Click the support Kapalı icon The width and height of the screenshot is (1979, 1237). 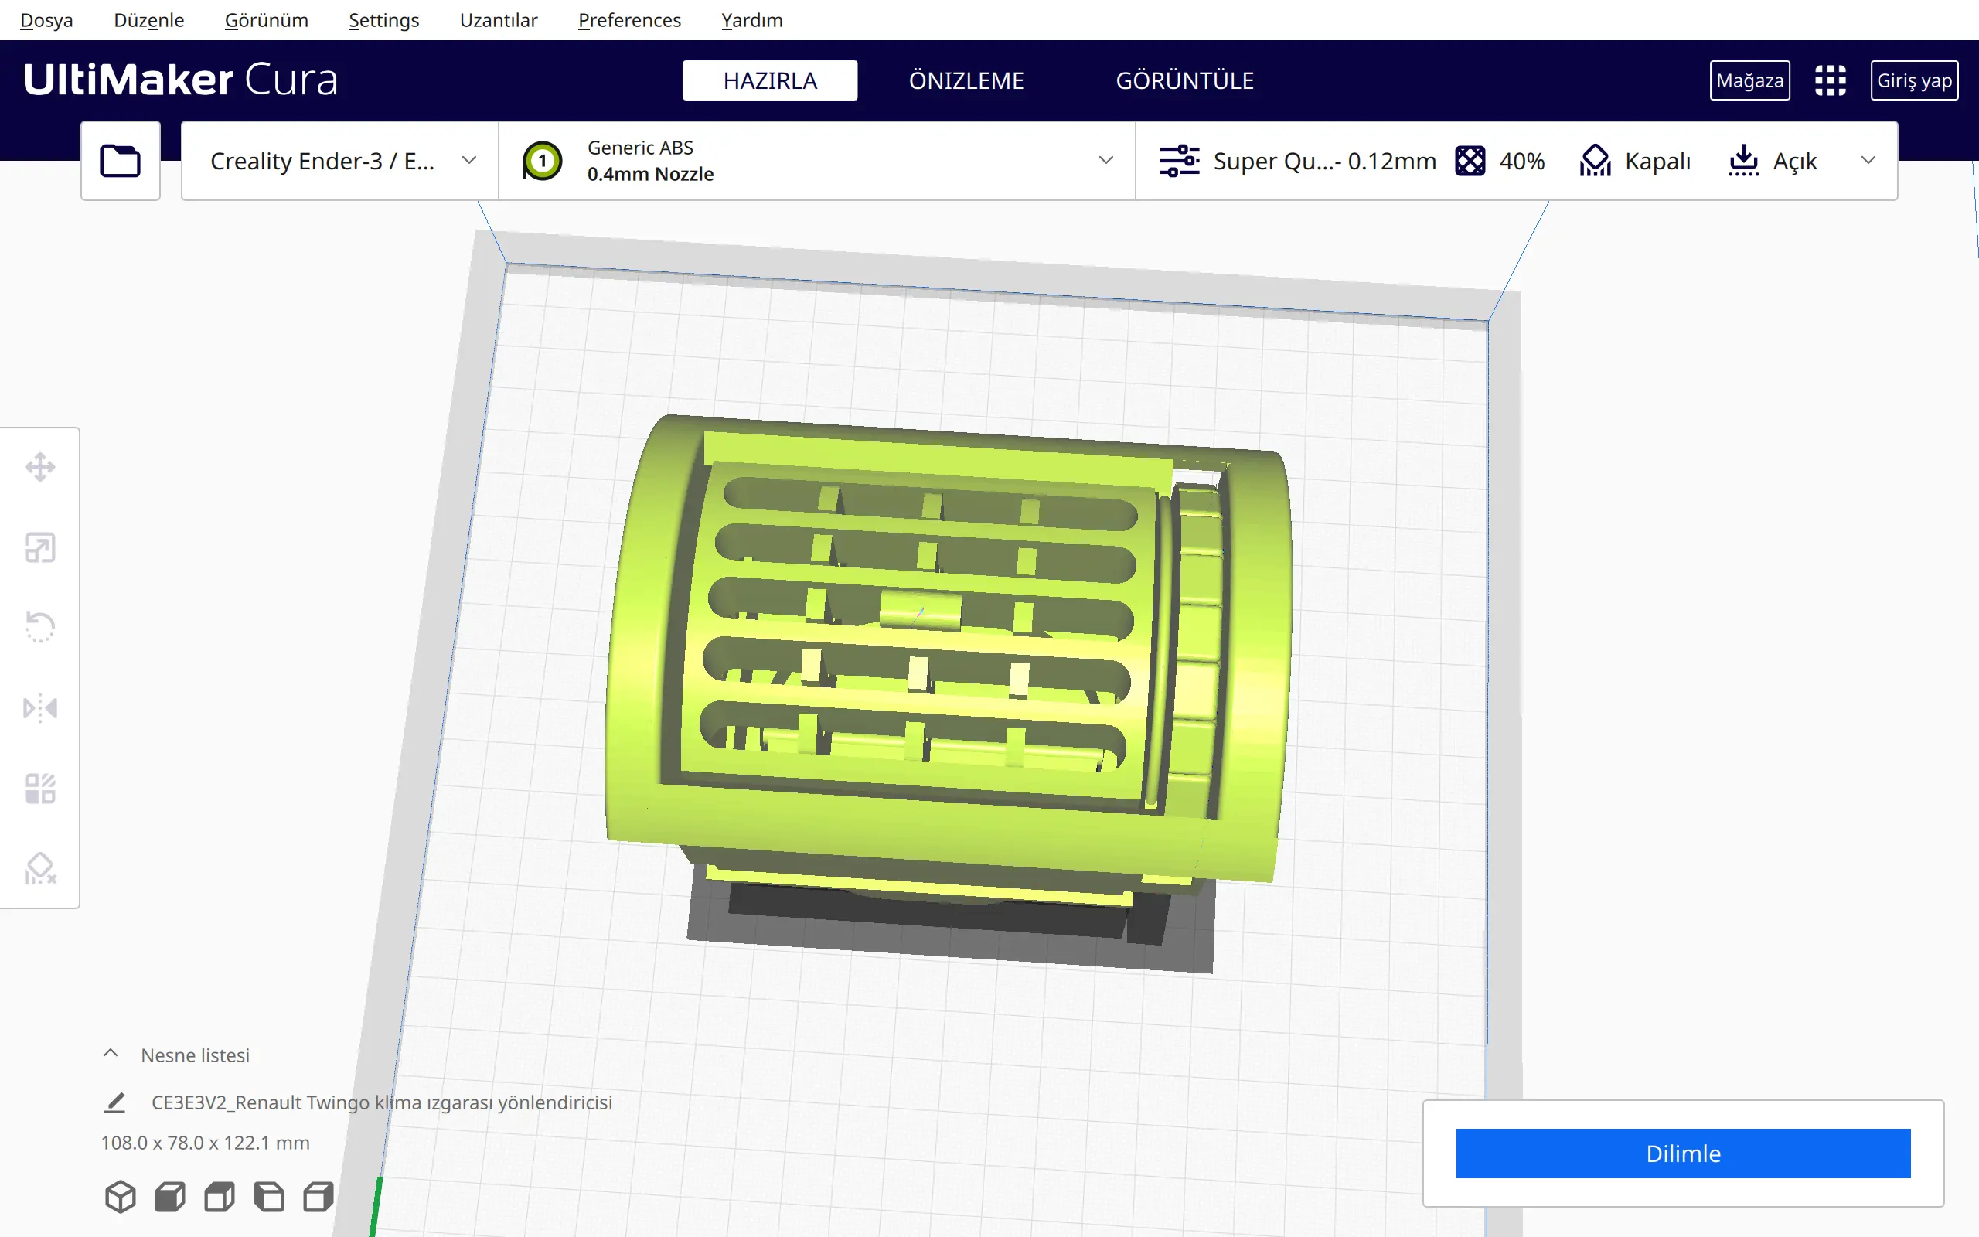(1595, 161)
